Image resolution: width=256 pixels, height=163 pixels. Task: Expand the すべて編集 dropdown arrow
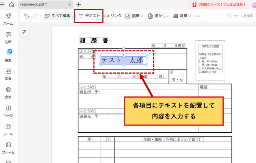pos(72,16)
